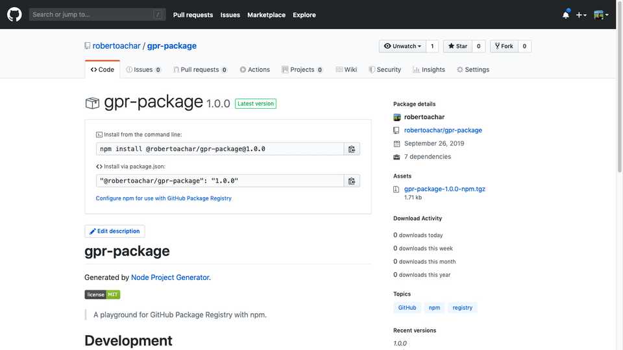The width and height of the screenshot is (623, 350).
Task: Open the user avatar menu
Action: [601, 15]
